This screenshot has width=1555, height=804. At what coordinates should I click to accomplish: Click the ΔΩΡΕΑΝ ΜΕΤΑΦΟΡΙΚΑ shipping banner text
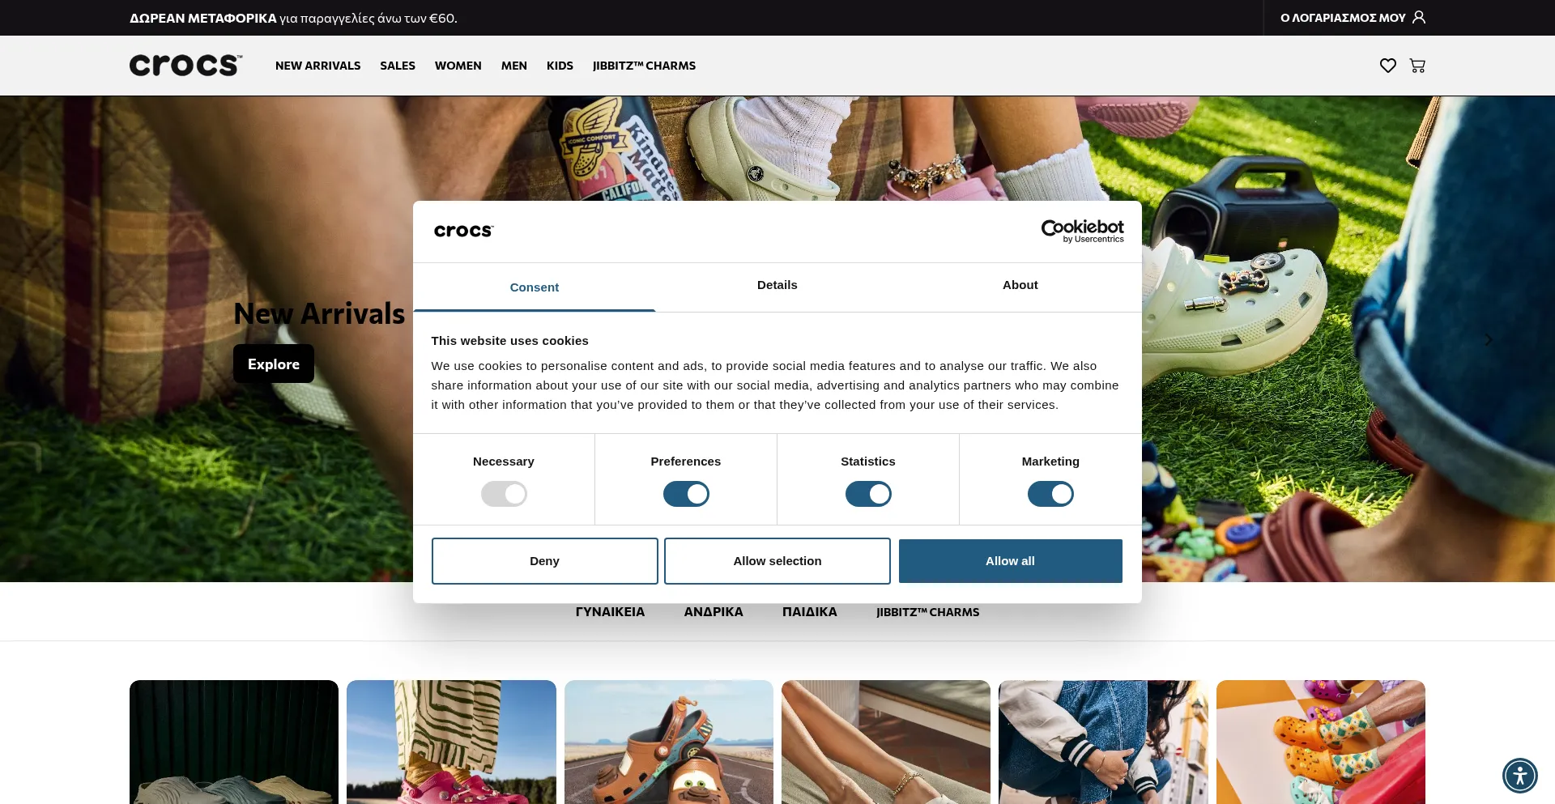pyautogui.click(x=293, y=18)
